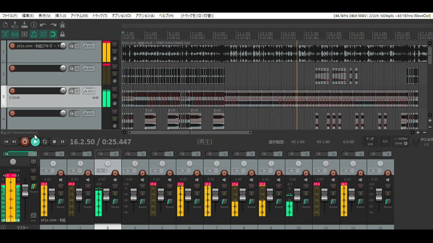The image size is (433, 243).
Task: Click the metronome icon in the toolbar
Action: [62, 25]
